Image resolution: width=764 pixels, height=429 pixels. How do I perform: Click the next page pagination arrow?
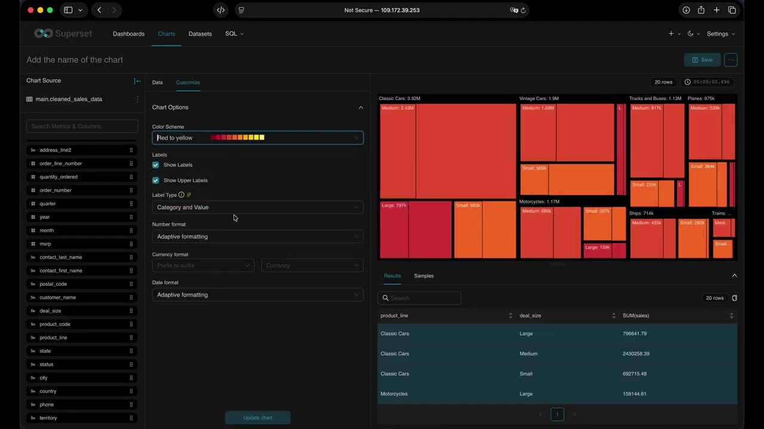[x=574, y=414]
